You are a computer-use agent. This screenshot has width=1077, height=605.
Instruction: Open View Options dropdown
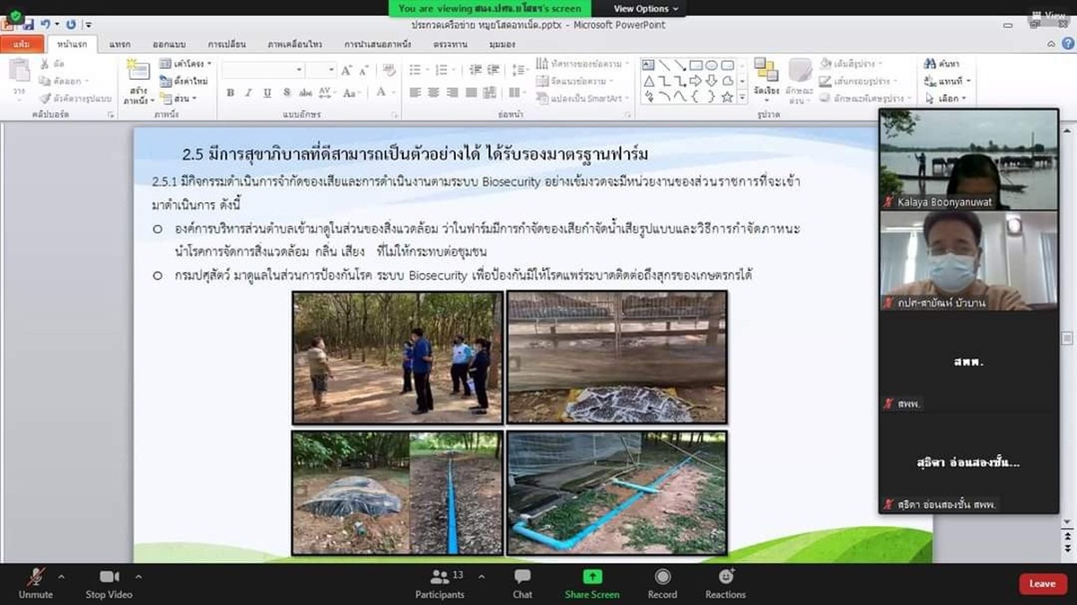[647, 8]
